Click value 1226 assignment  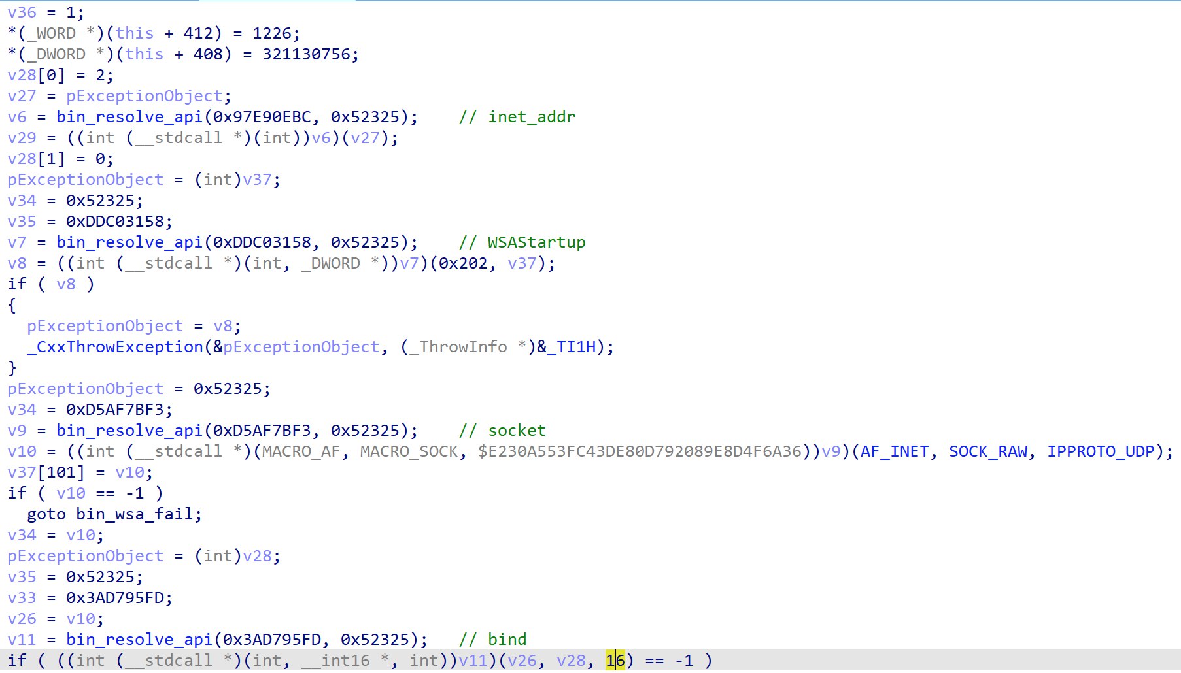(272, 33)
